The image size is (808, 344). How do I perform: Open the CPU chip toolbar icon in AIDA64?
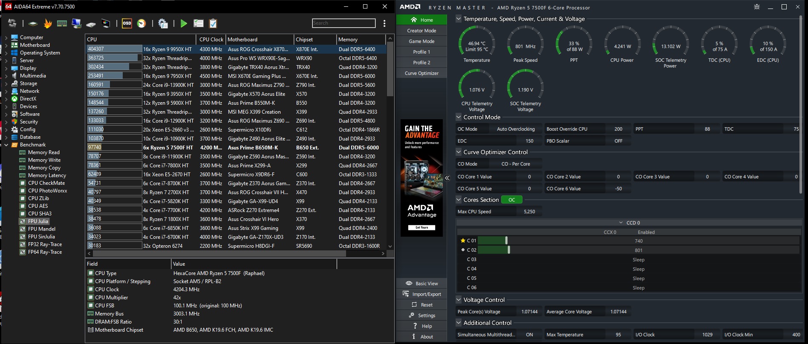click(x=33, y=23)
